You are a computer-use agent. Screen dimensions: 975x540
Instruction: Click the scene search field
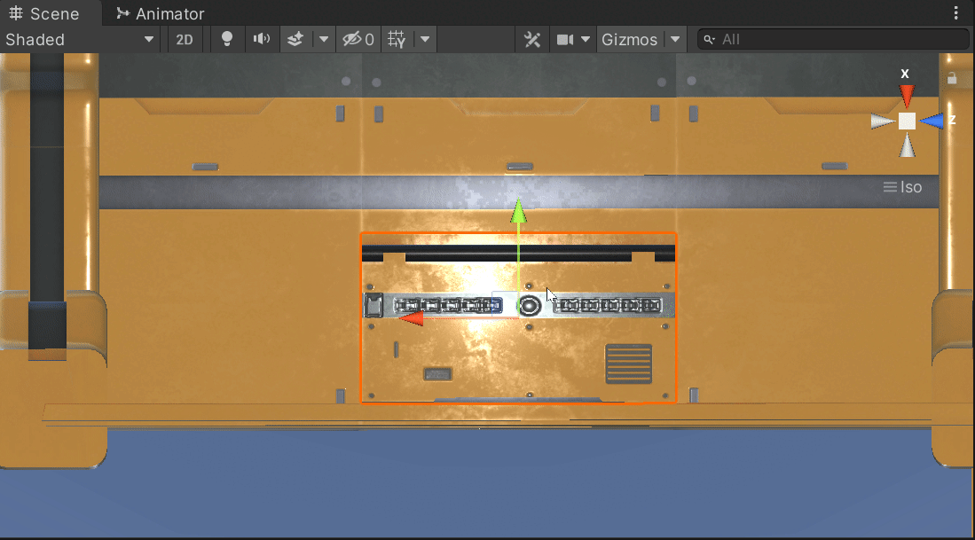pos(832,40)
